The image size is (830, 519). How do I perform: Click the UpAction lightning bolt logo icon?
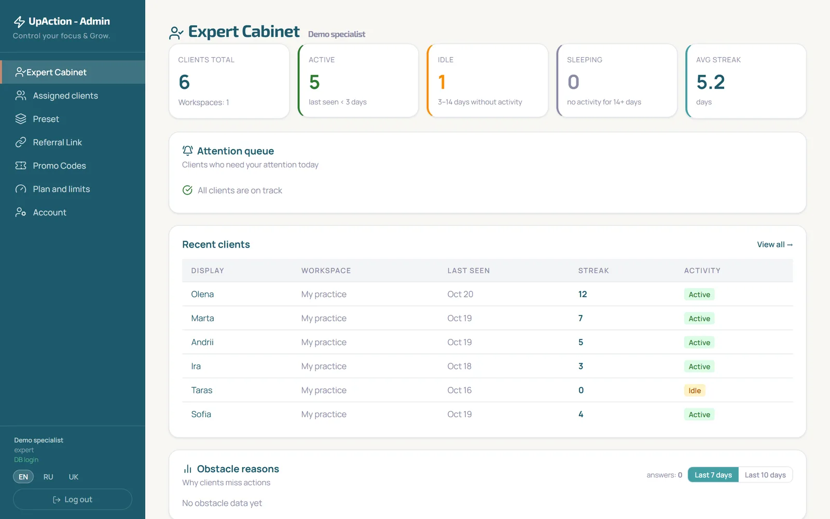[19, 21]
